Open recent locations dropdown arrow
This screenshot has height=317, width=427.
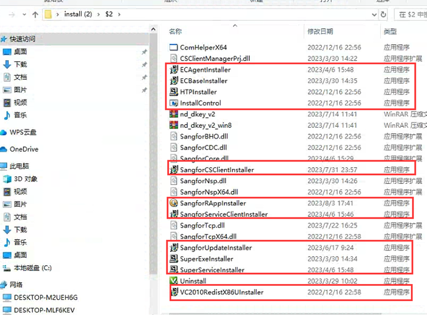[24, 14]
